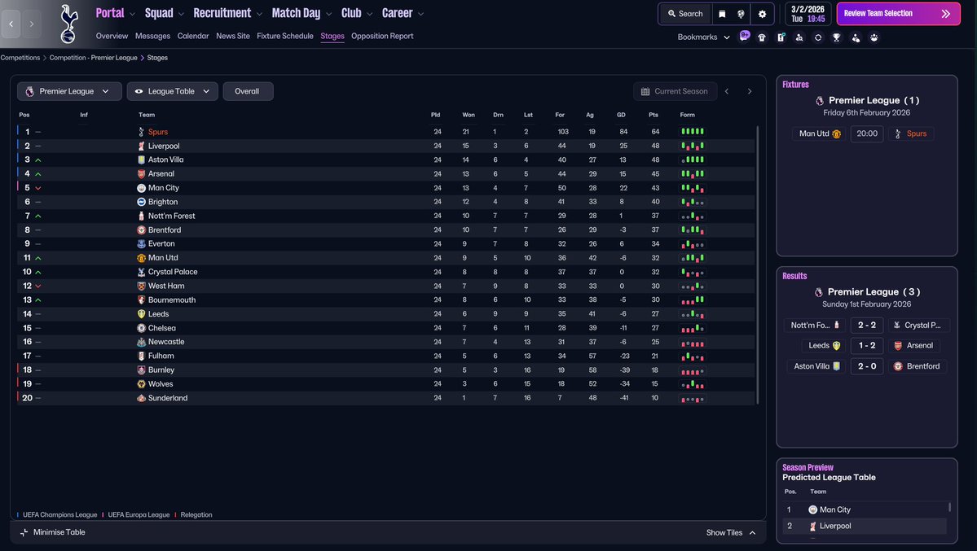Click the Minimise Table icon
This screenshot has width=977, height=551.
[x=24, y=532]
